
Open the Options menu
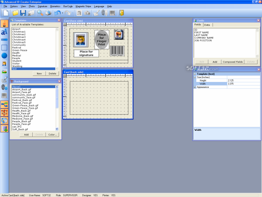point(14,6)
